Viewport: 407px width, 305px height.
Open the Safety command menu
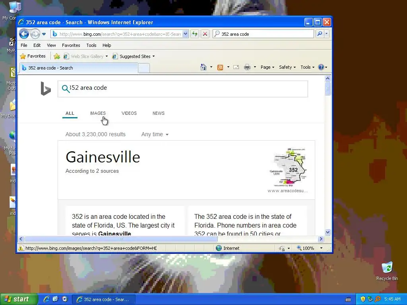(287, 67)
